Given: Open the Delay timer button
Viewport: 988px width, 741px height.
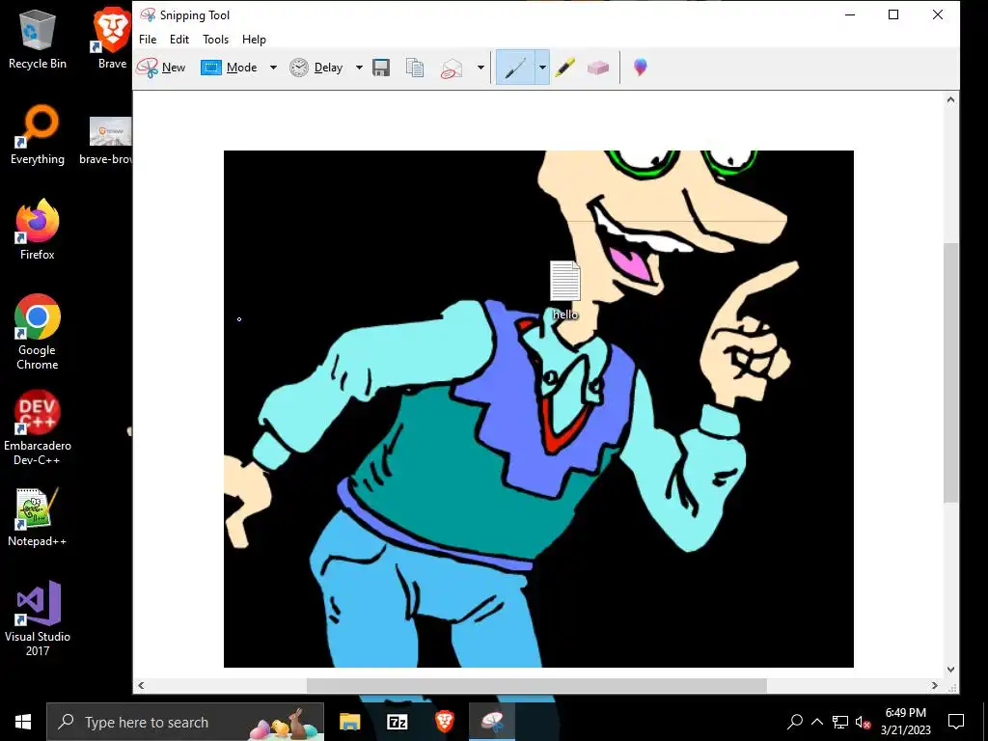Looking at the screenshot, I should 316,68.
